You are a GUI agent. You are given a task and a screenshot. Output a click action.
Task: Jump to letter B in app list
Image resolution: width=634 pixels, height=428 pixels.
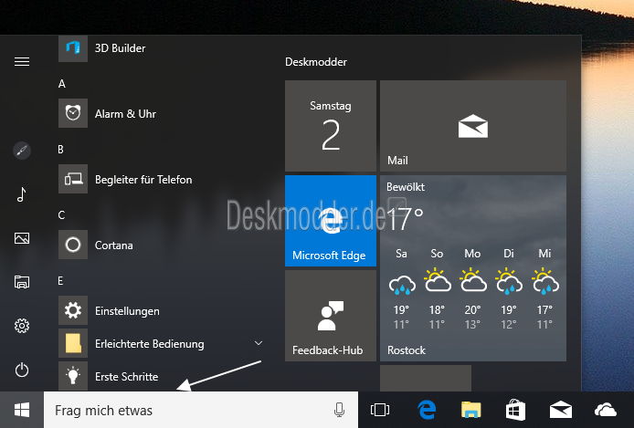coord(60,150)
